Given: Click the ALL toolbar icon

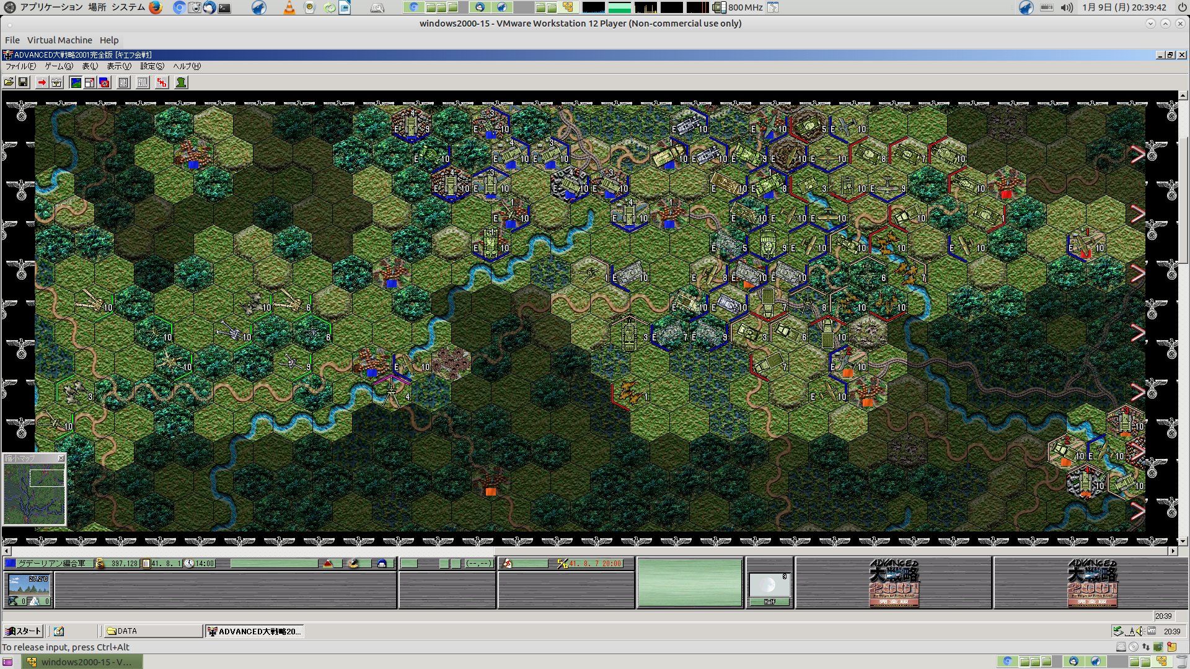Looking at the screenshot, I should [x=143, y=82].
